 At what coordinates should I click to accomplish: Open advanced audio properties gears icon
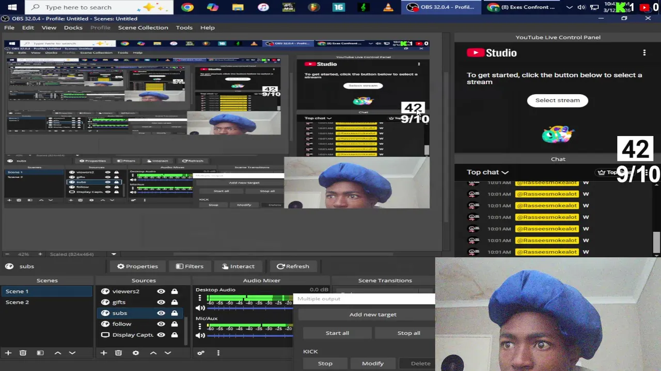pos(201,353)
